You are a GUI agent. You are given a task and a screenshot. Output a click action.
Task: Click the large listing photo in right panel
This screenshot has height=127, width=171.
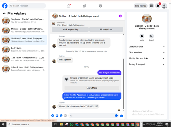pos(147,18)
